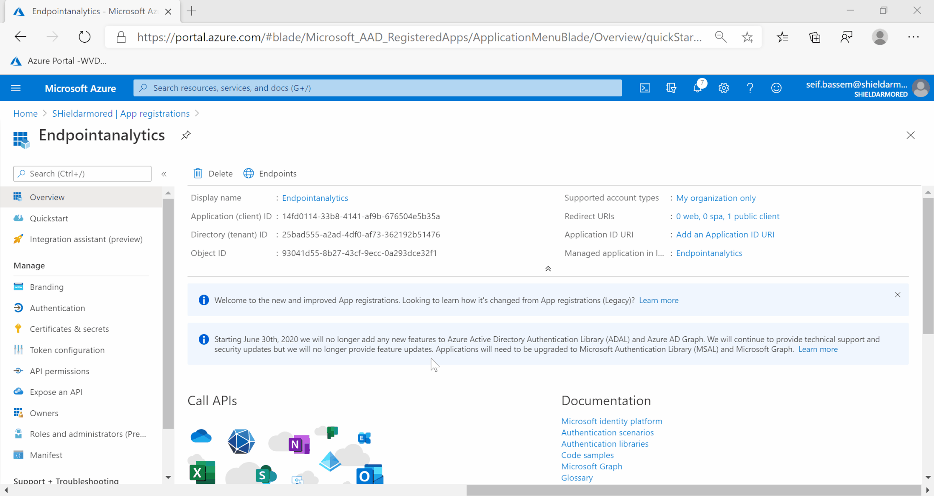Click the Azure portal search box
The image size is (934, 496).
[377, 88]
